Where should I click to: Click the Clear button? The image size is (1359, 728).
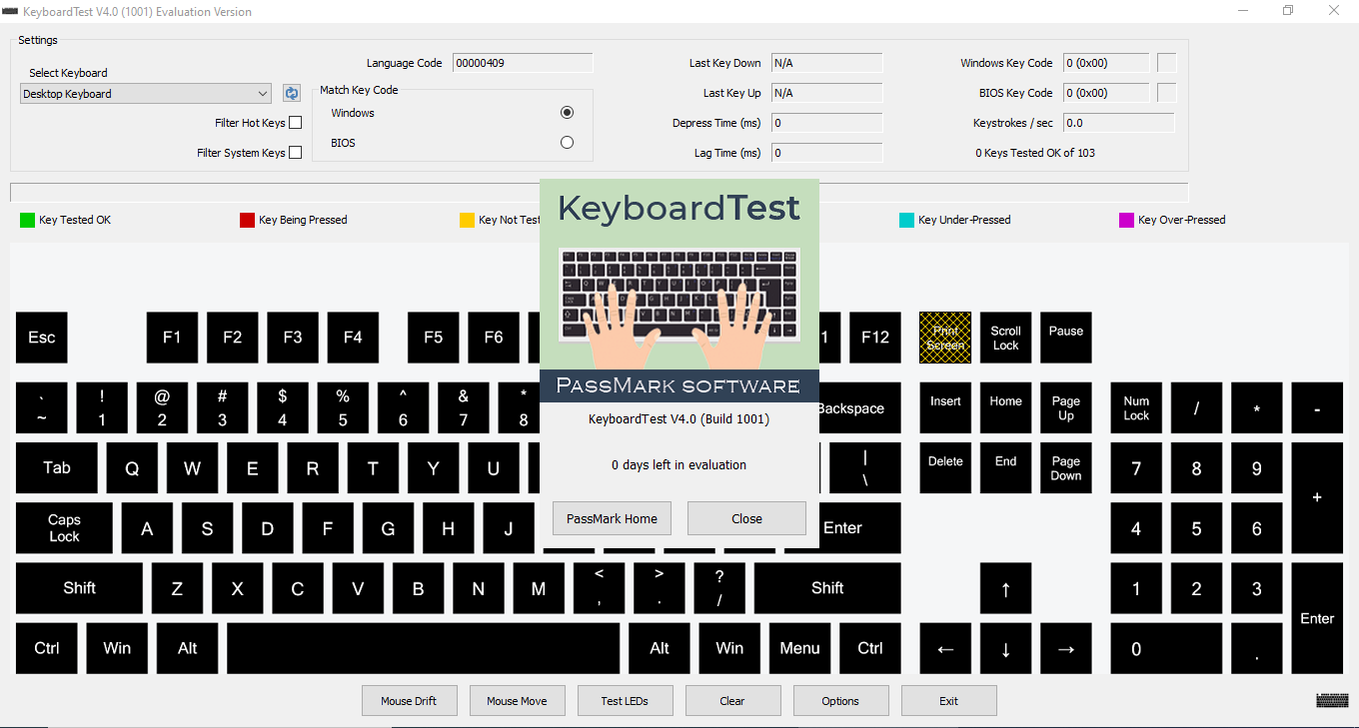click(732, 701)
